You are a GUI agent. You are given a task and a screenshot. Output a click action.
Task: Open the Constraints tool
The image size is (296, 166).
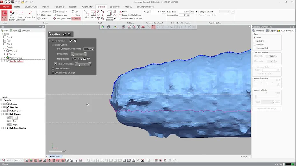click(30, 15)
